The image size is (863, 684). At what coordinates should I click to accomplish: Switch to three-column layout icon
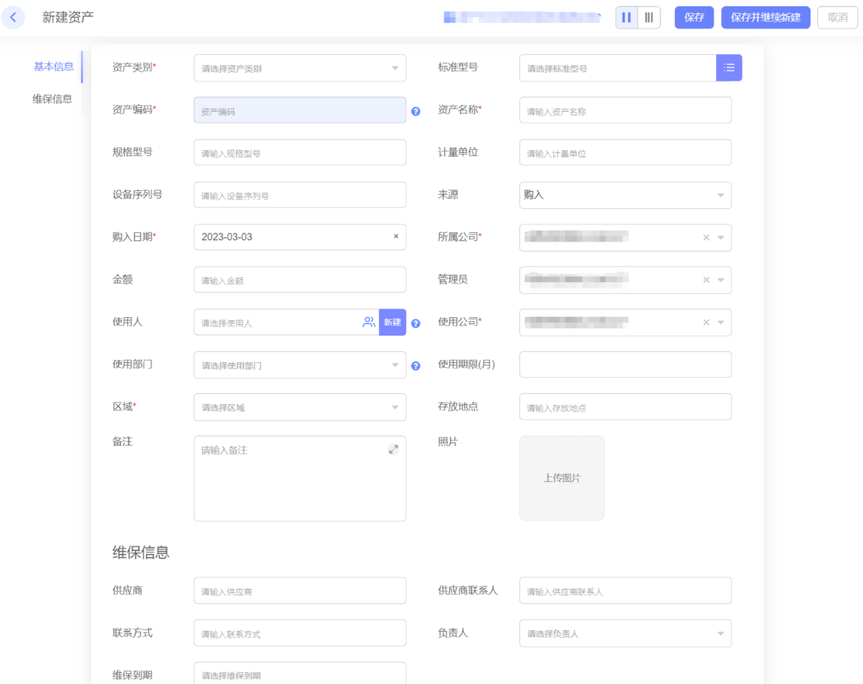point(649,17)
